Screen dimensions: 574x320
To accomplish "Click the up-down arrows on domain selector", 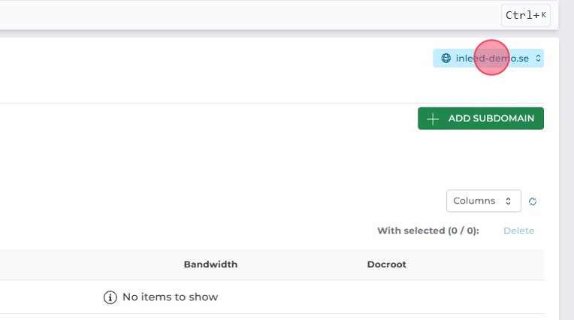I will tap(538, 59).
